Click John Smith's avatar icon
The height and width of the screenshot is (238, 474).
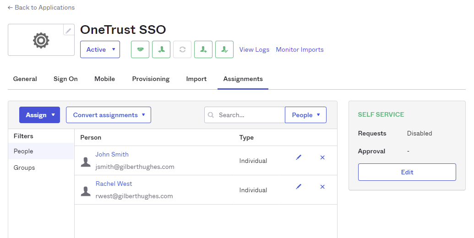tap(86, 162)
